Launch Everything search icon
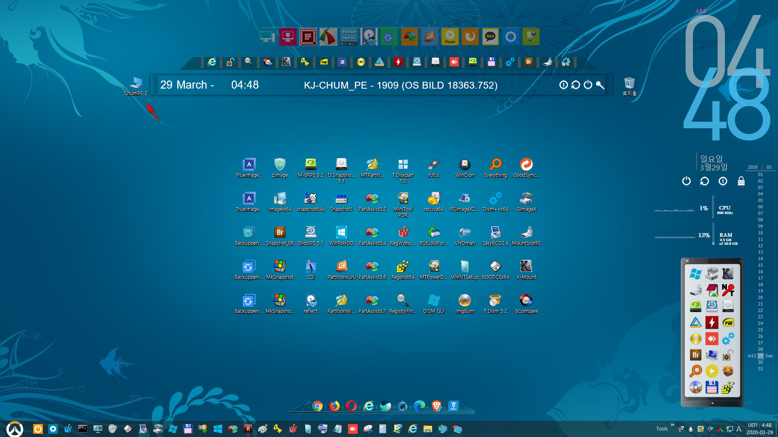This screenshot has width=778, height=437. 495,168
